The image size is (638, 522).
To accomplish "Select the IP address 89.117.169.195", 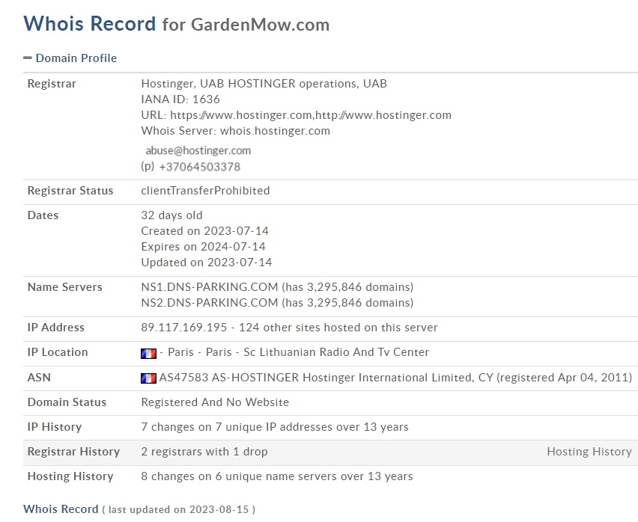I will pyautogui.click(x=187, y=328).
